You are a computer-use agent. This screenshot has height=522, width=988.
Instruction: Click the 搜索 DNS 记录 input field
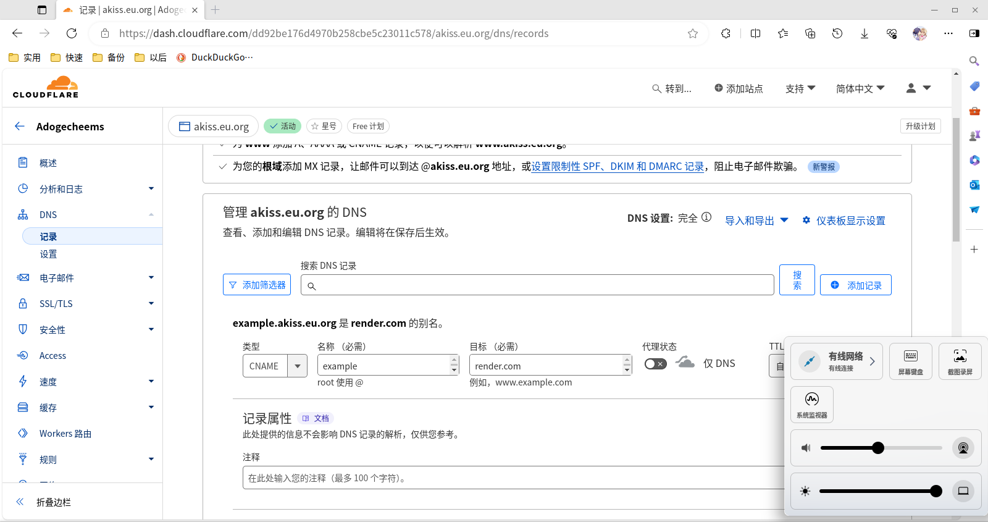pos(537,285)
